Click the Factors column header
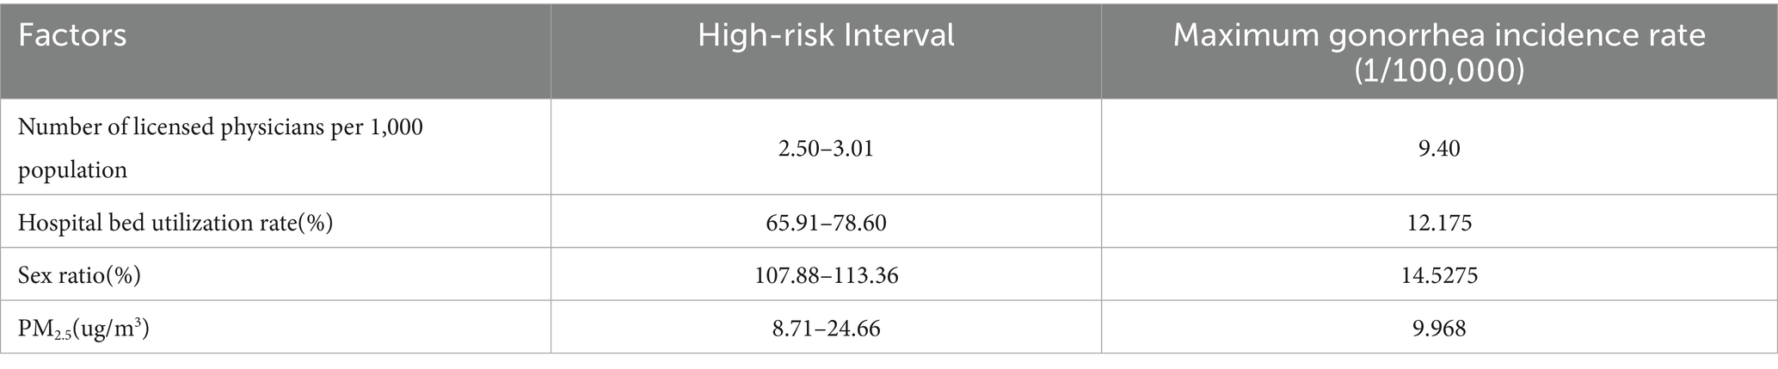The width and height of the screenshot is (1778, 369). pos(72,37)
